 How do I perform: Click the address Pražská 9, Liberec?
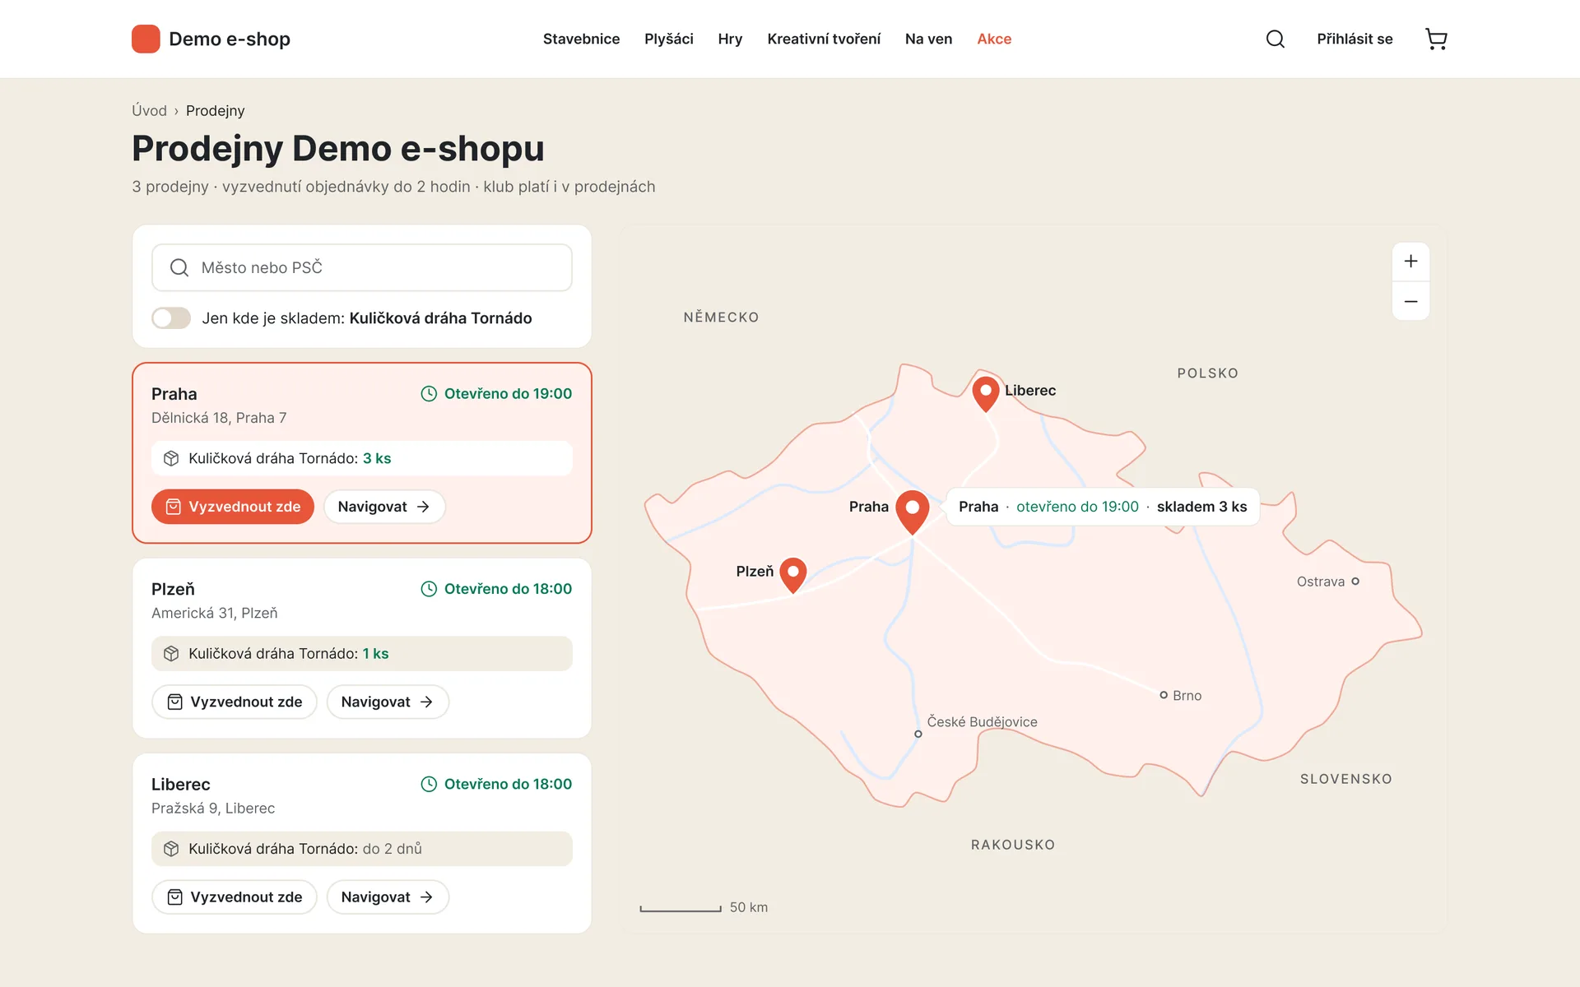click(x=213, y=808)
